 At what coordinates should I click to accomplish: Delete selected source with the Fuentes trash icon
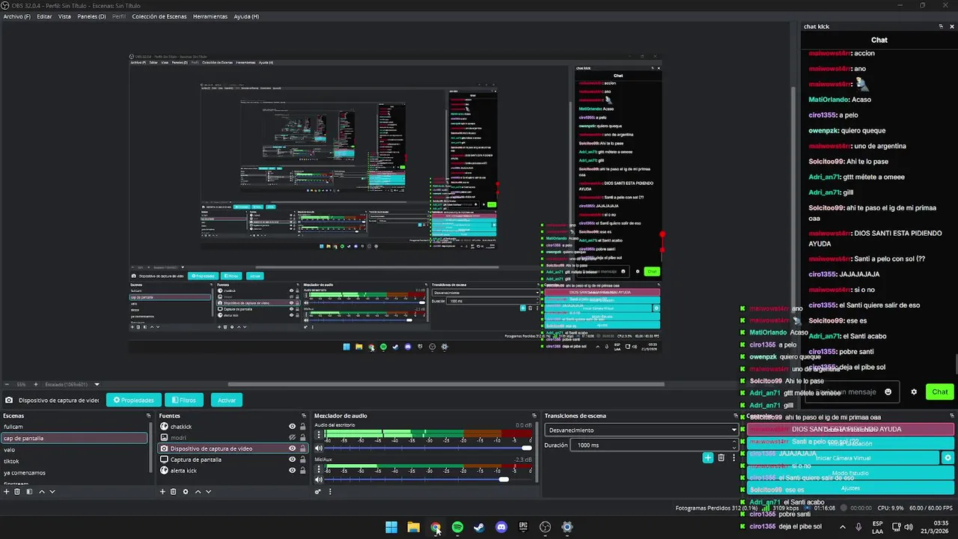[174, 491]
